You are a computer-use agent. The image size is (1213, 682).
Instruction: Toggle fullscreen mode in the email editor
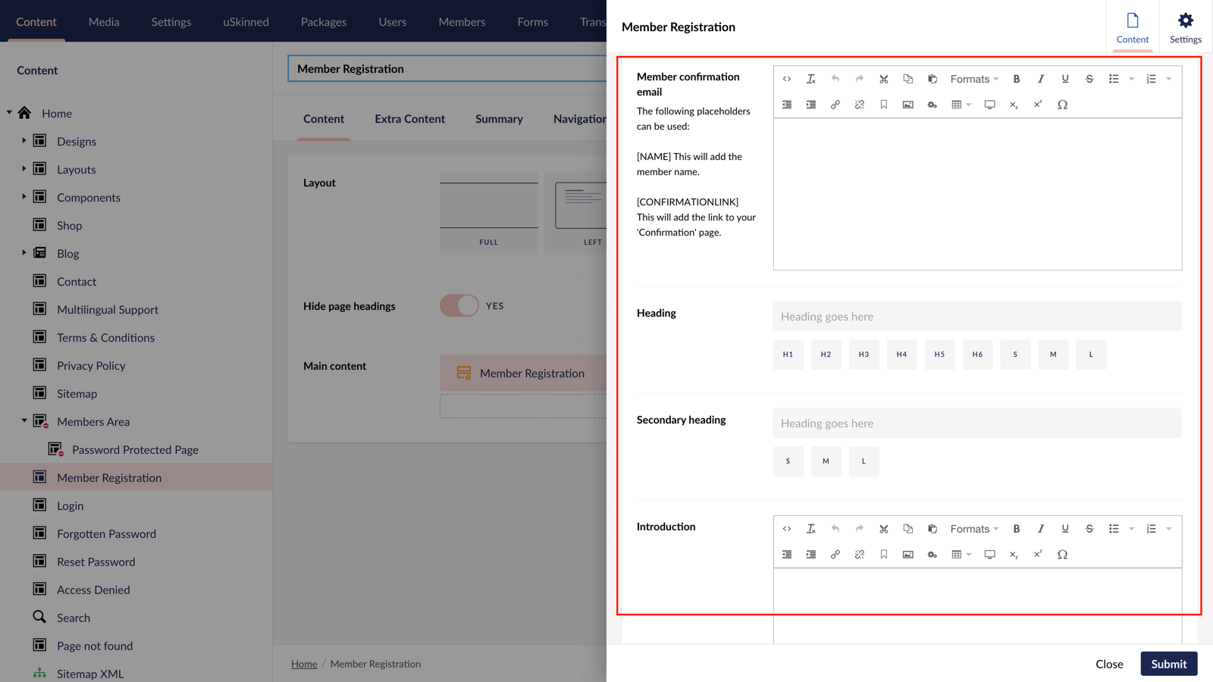[989, 105]
